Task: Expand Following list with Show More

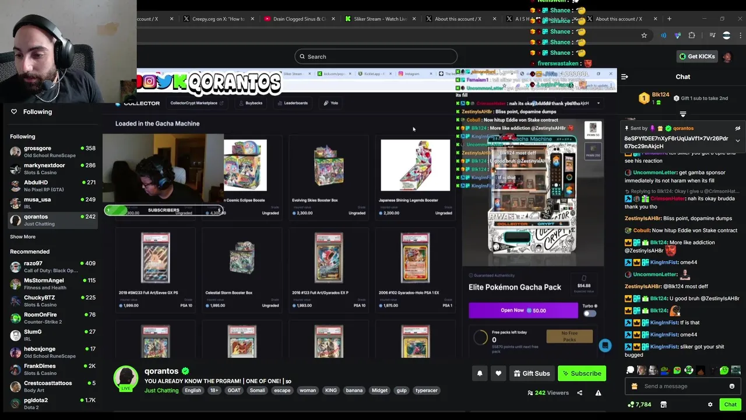Action: point(23,237)
